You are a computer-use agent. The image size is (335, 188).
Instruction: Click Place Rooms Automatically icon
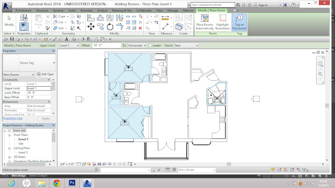pyautogui.click(x=205, y=22)
